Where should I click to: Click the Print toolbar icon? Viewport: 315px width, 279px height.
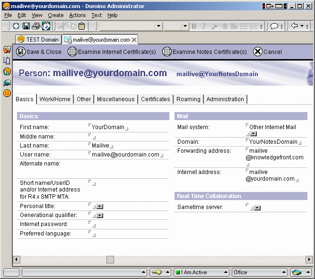36,26
